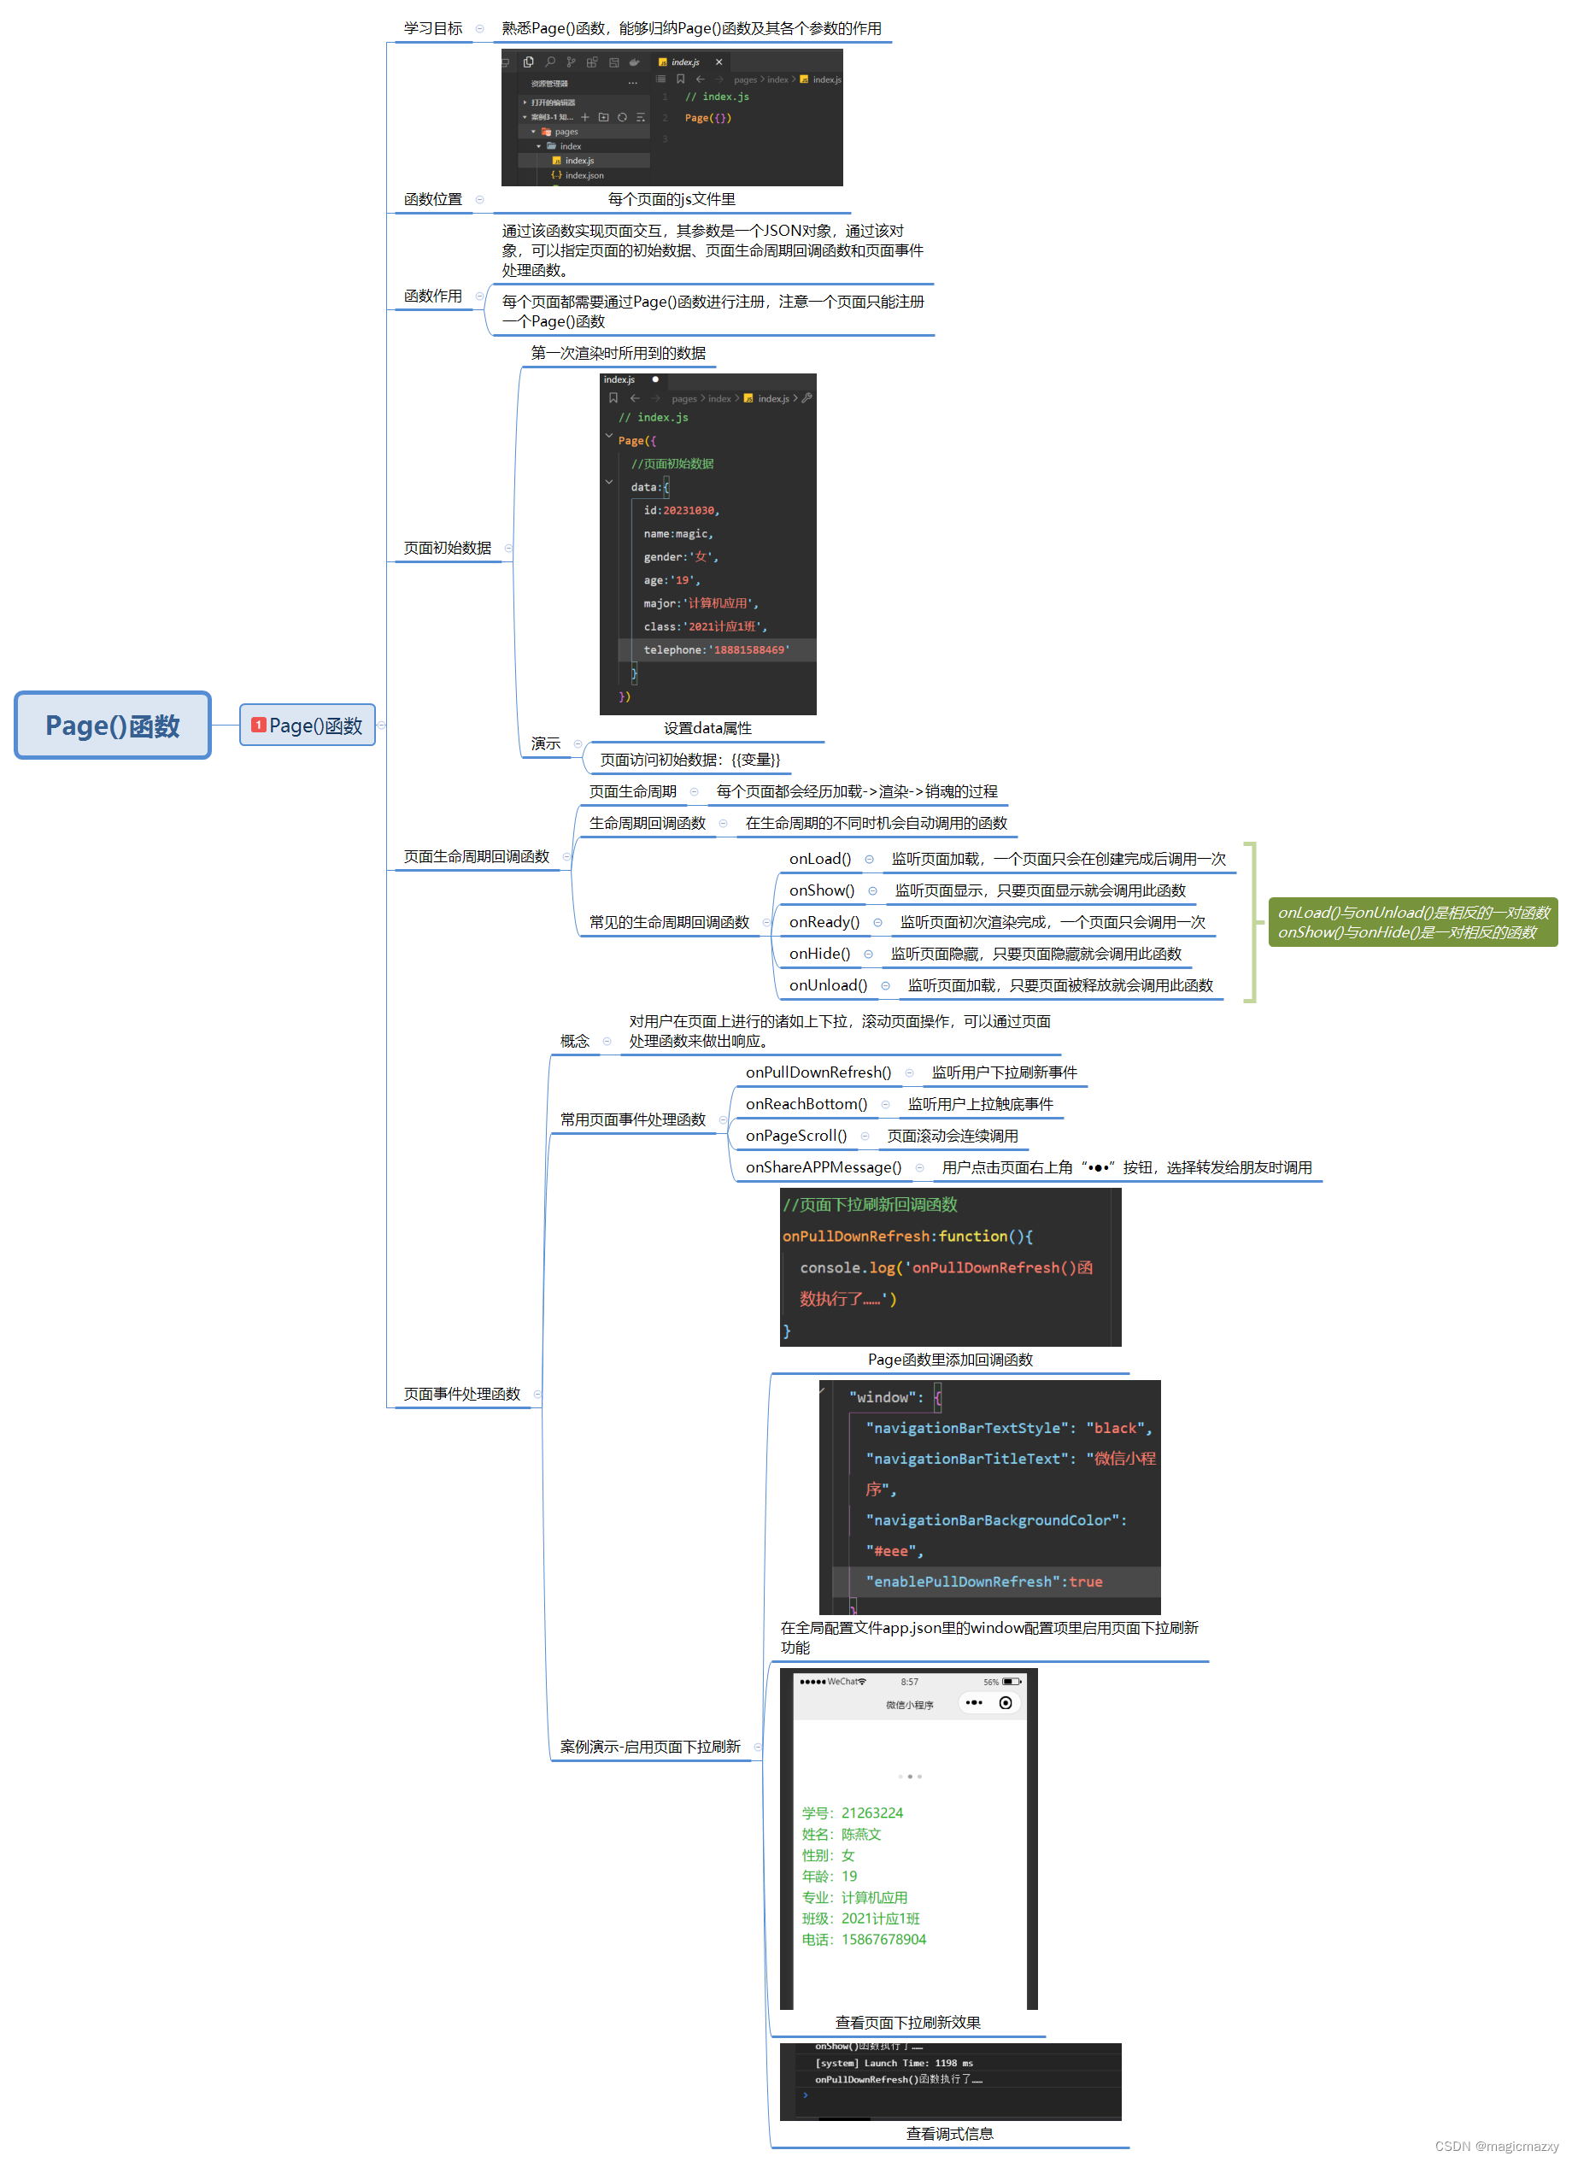Click the bookmark icon in the data-code editor screenshot
The image size is (1572, 2162).
pyautogui.click(x=613, y=398)
